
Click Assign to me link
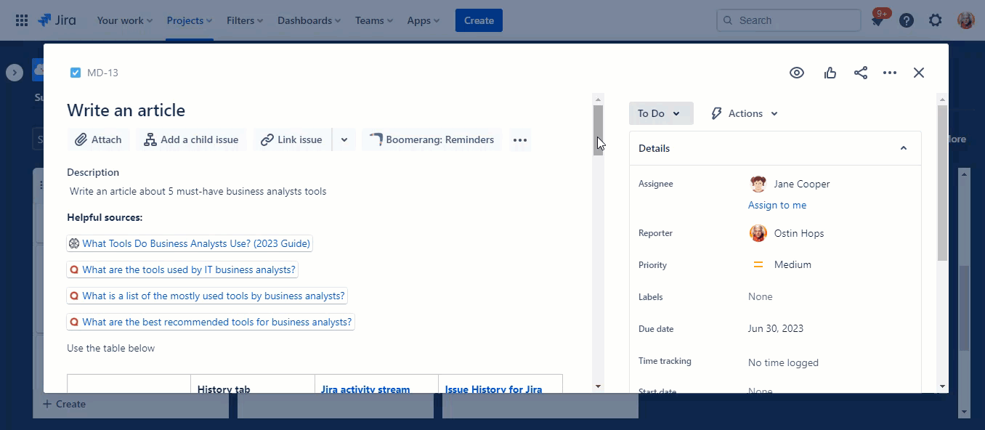777,205
